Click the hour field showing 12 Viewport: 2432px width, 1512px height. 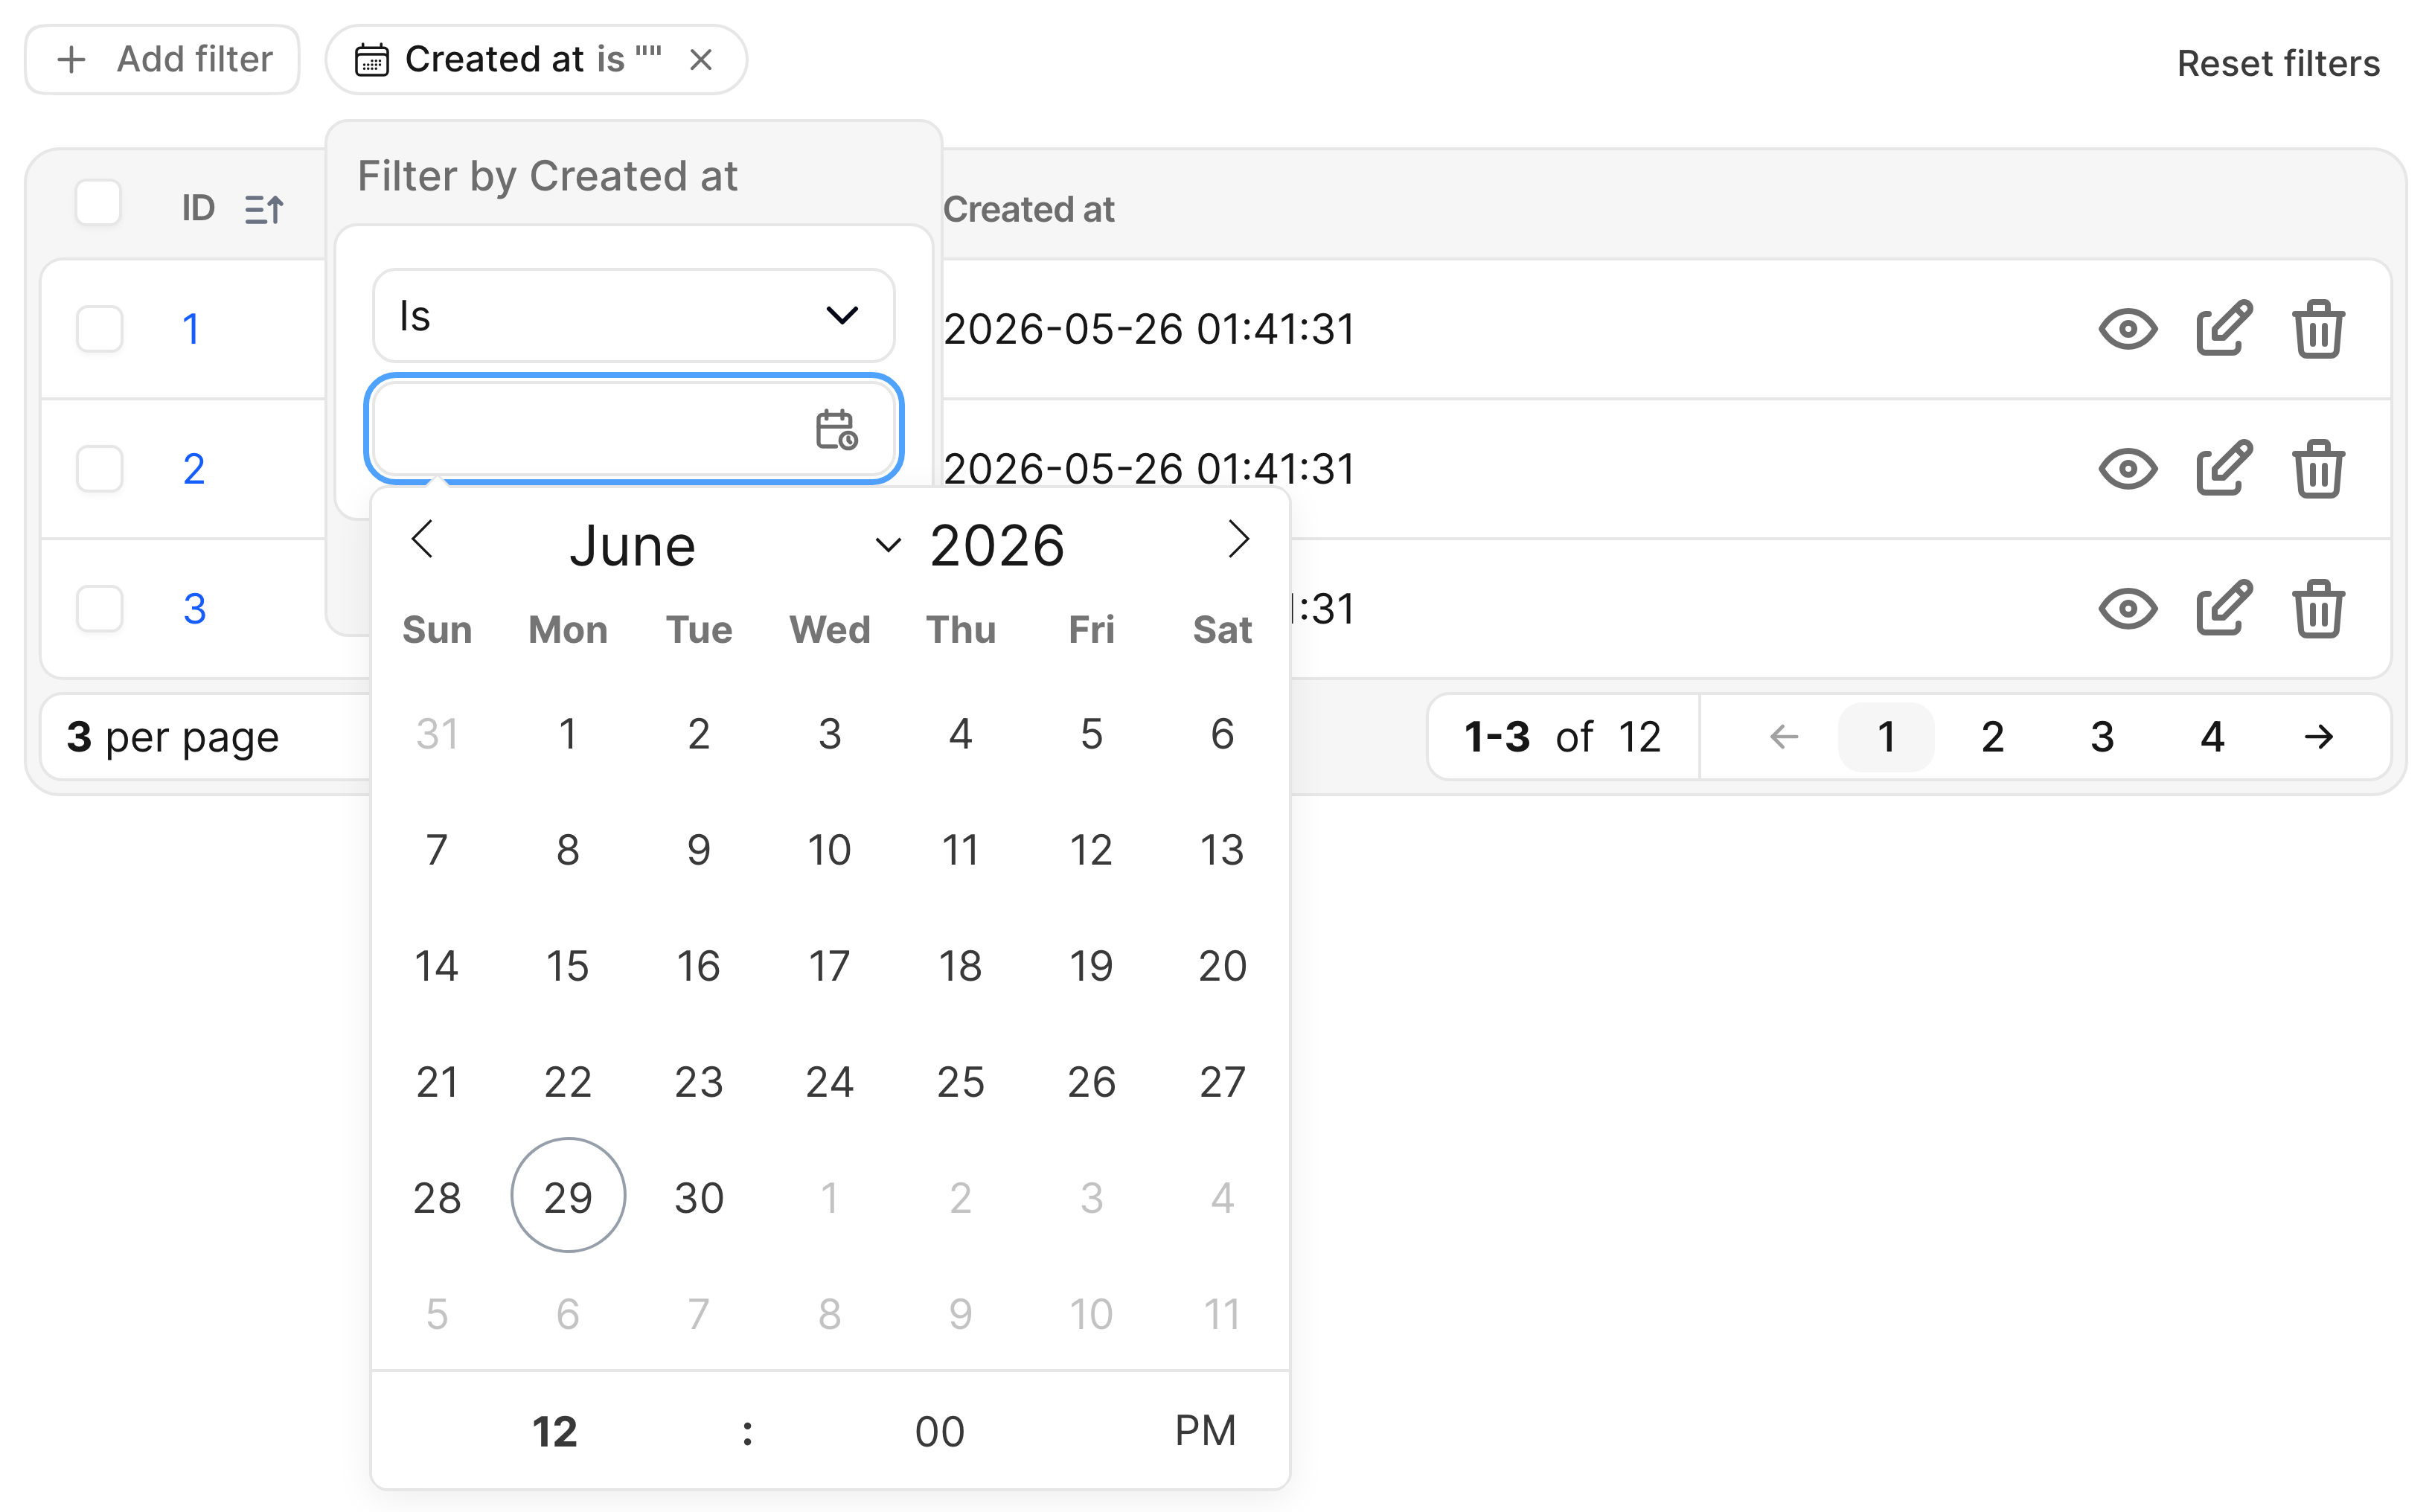[x=555, y=1431]
